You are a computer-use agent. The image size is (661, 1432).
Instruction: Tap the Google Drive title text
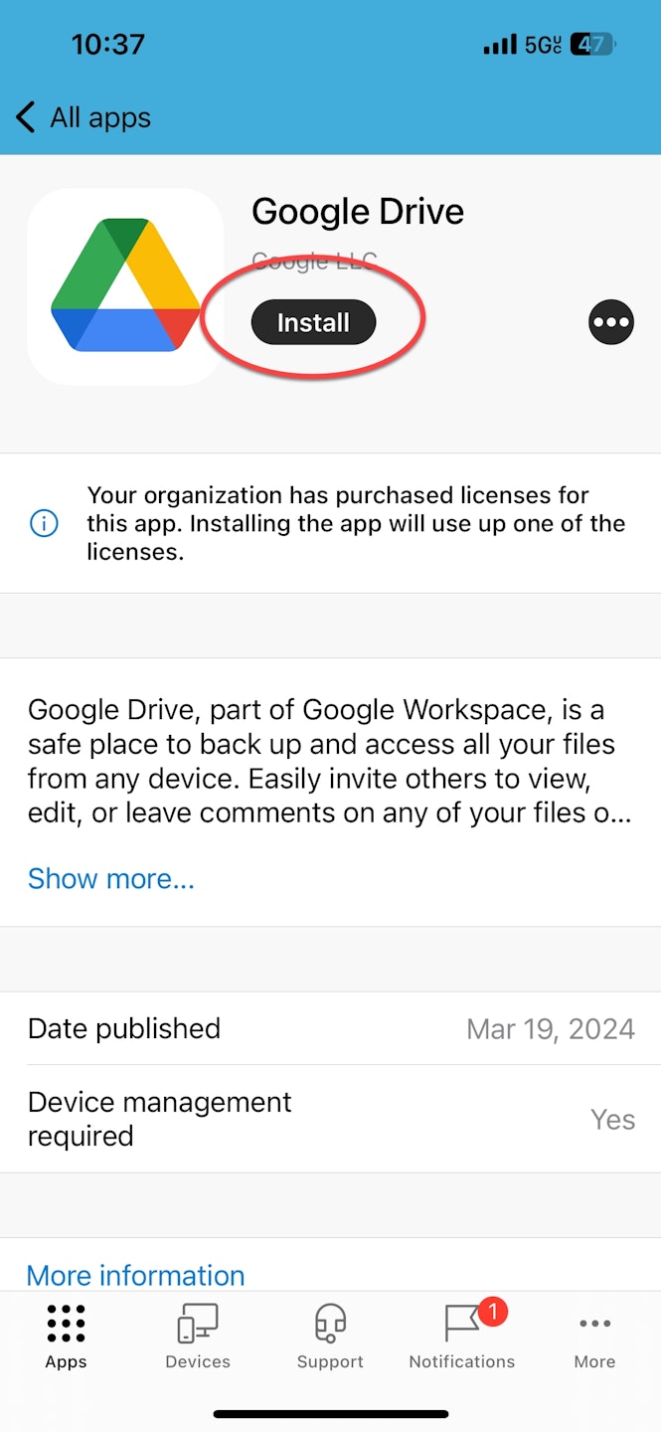358,211
